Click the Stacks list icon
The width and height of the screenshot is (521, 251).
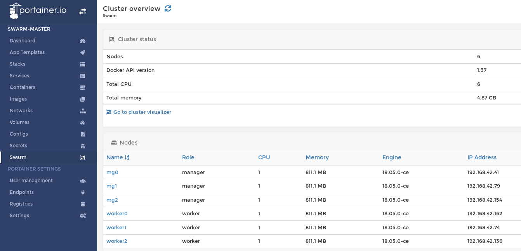[x=83, y=64]
